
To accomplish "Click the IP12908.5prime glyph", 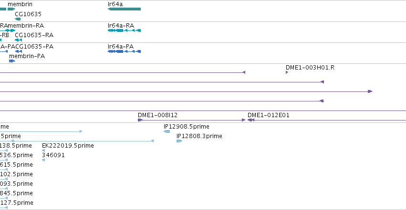I will point(167,131).
